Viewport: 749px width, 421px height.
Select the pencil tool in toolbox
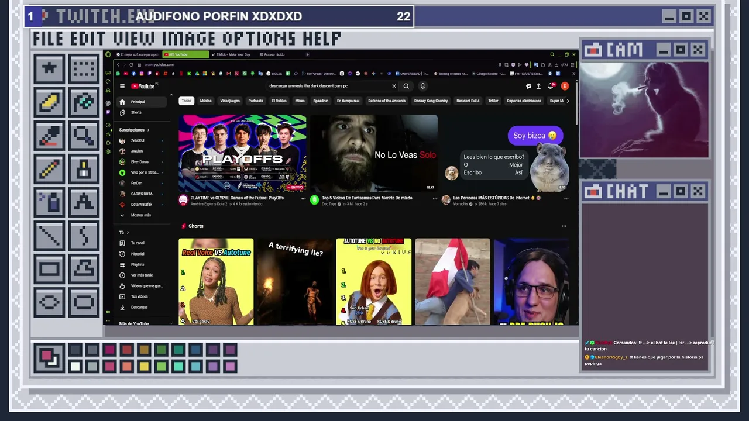(49, 170)
